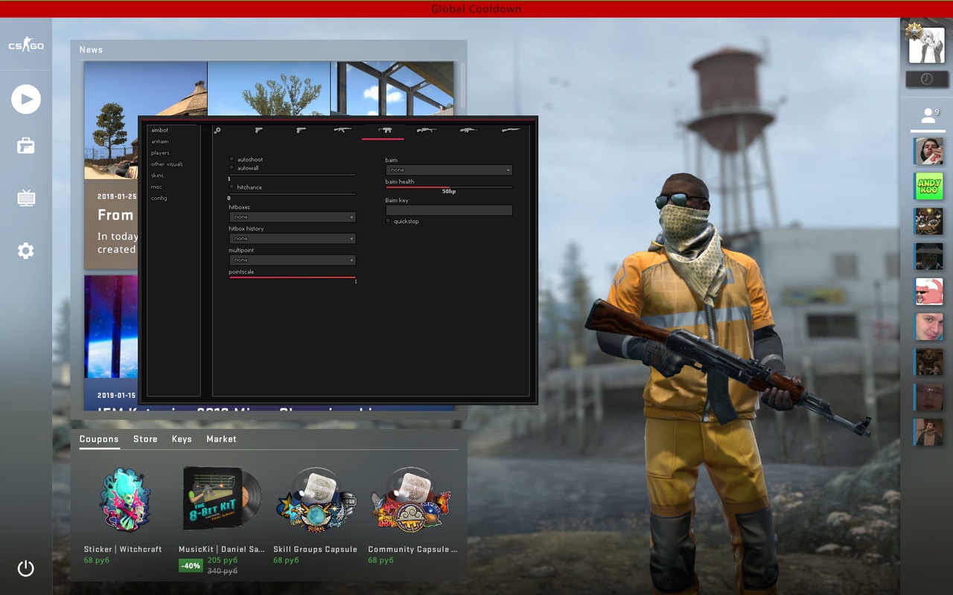Click the 8-Bit Kit MusicKit image

tap(222, 498)
